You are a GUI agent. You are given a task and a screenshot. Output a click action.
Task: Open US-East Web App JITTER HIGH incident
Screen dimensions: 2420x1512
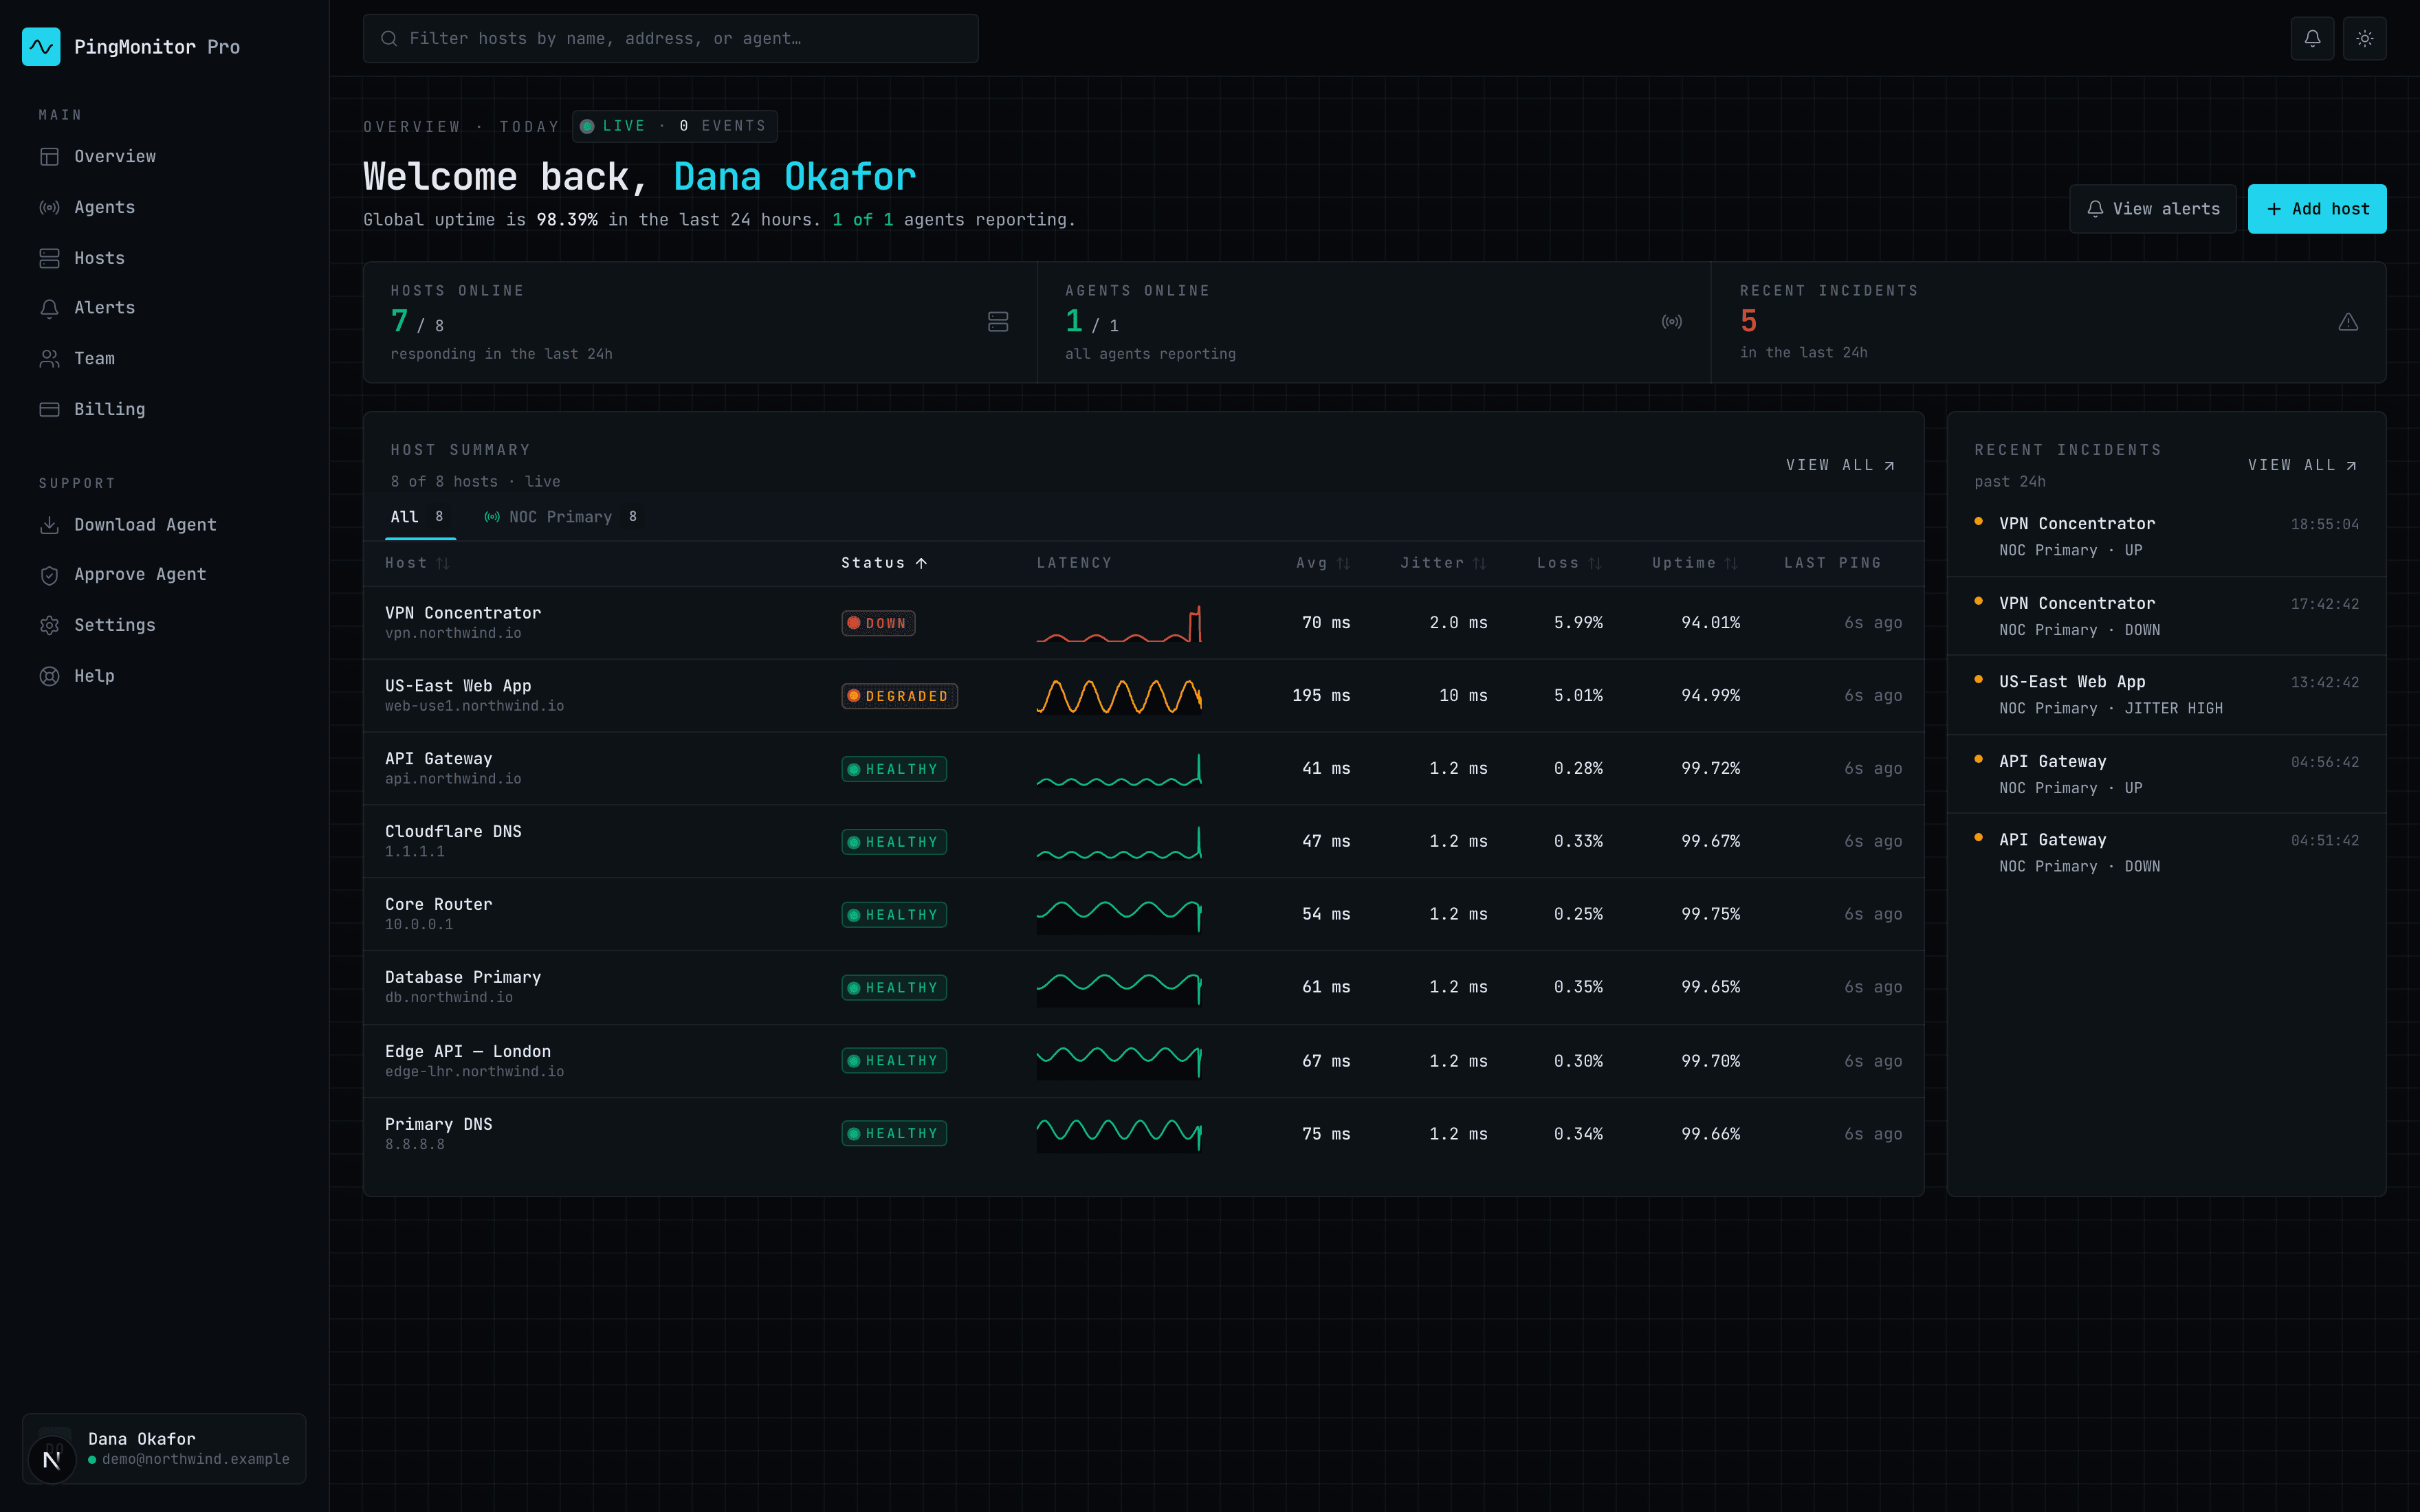tap(2166, 694)
